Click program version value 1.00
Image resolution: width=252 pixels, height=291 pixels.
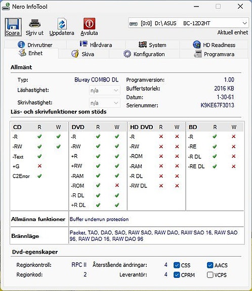(x=229, y=80)
